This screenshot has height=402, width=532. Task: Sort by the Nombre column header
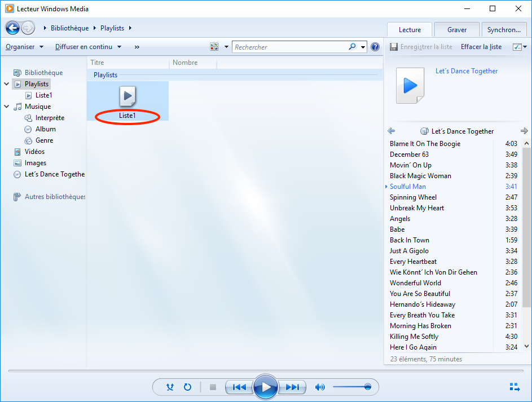pos(193,63)
